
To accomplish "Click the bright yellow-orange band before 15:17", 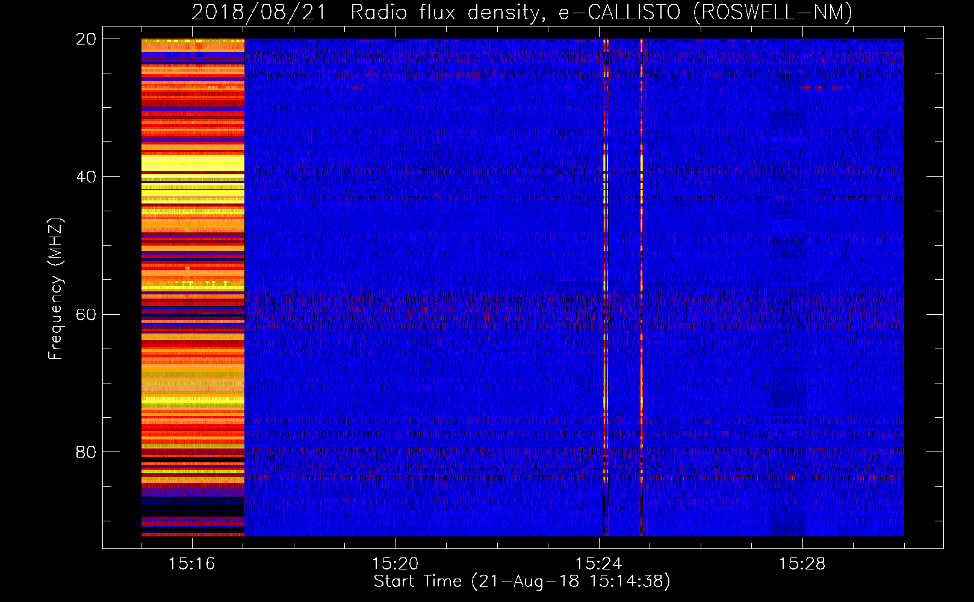I will pos(193,287).
